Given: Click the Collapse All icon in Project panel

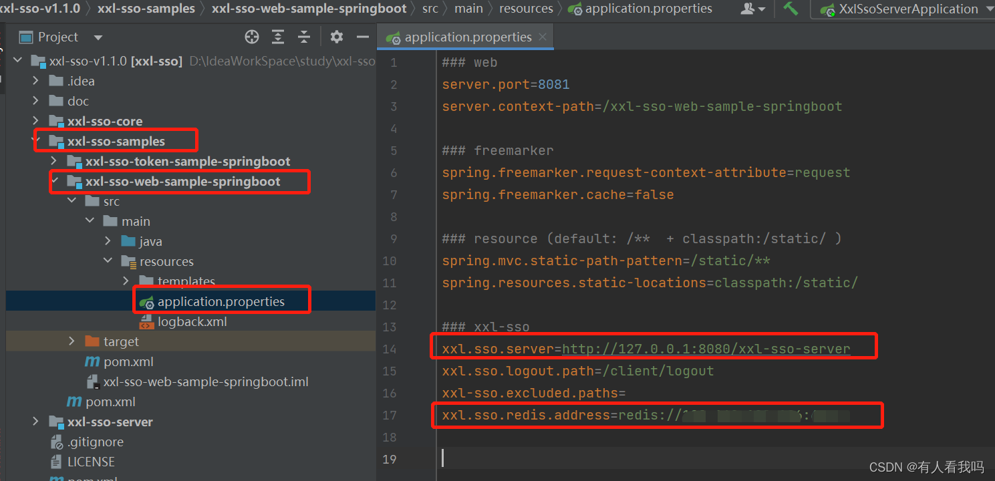Looking at the screenshot, I should coord(304,37).
